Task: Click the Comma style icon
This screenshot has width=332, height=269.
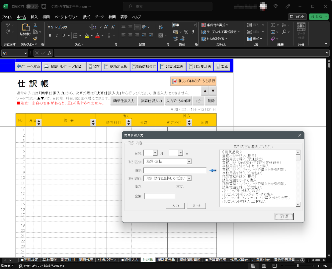Action: click(x=193, y=32)
